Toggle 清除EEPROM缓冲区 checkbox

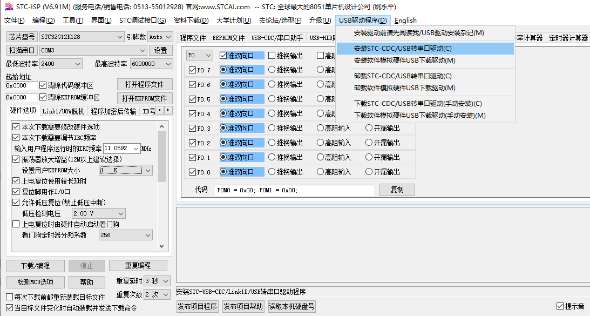click(x=43, y=97)
